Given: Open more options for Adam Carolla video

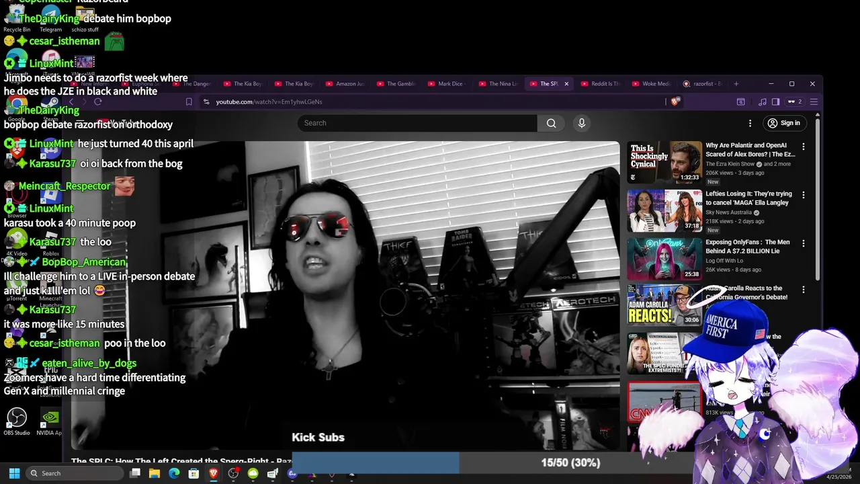Looking at the screenshot, I should click(x=803, y=290).
